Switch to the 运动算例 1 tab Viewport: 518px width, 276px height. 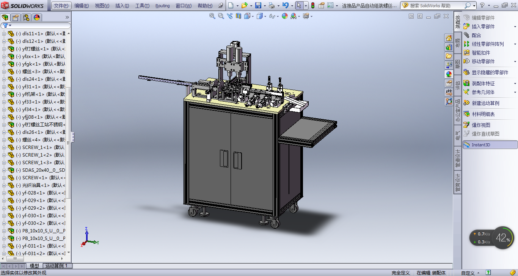(x=57, y=266)
